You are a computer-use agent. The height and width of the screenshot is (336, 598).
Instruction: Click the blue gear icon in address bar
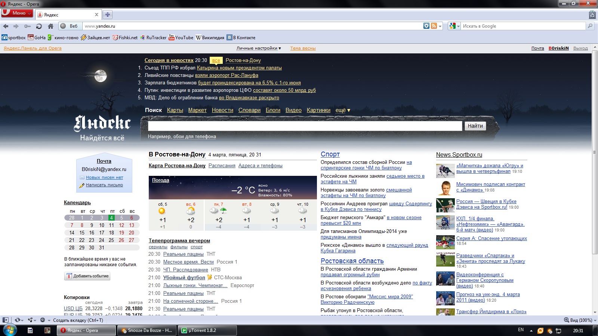[426, 26]
